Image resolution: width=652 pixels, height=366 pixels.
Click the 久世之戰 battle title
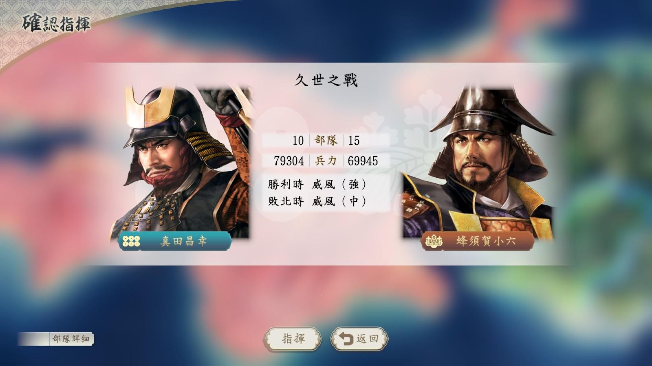tap(326, 81)
